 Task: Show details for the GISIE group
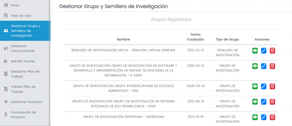pyautogui.click(x=255, y=101)
